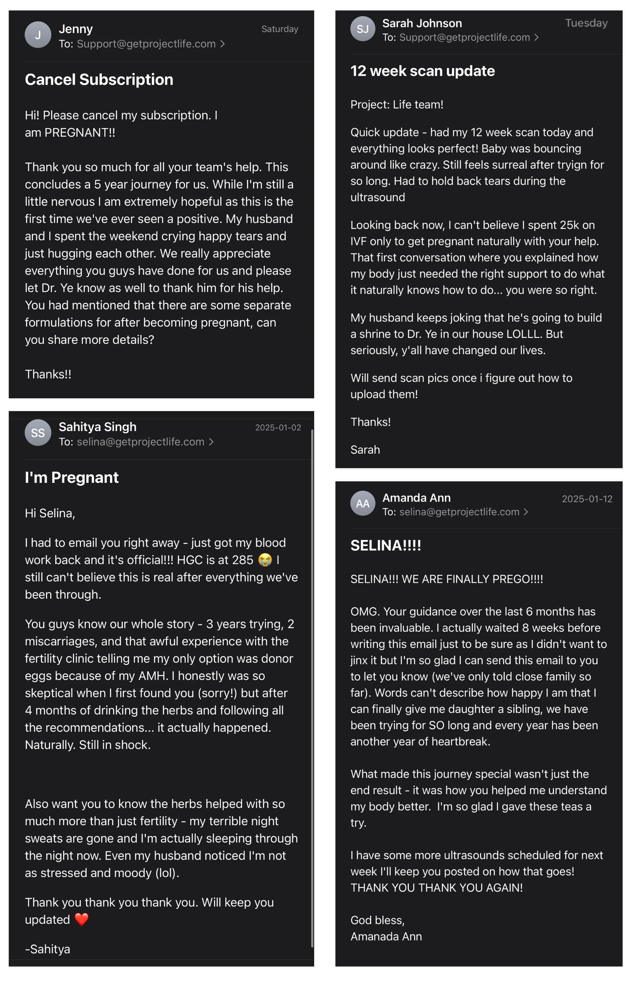The width and height of the screenshot is (631, 986).
Task: Click selina@getprojectlife.com in Sahitya Singh's email
Action: [141, 442]
